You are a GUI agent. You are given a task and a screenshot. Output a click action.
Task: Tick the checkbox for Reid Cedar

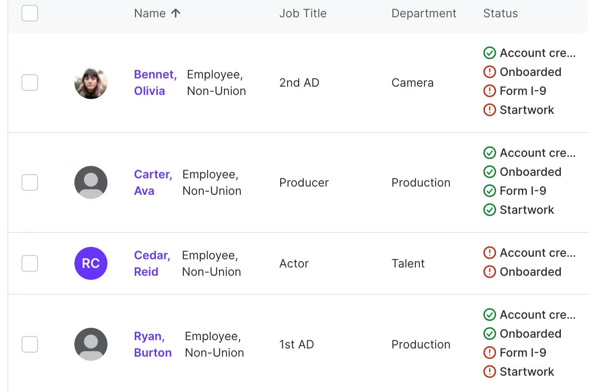(x=30, y=263)
